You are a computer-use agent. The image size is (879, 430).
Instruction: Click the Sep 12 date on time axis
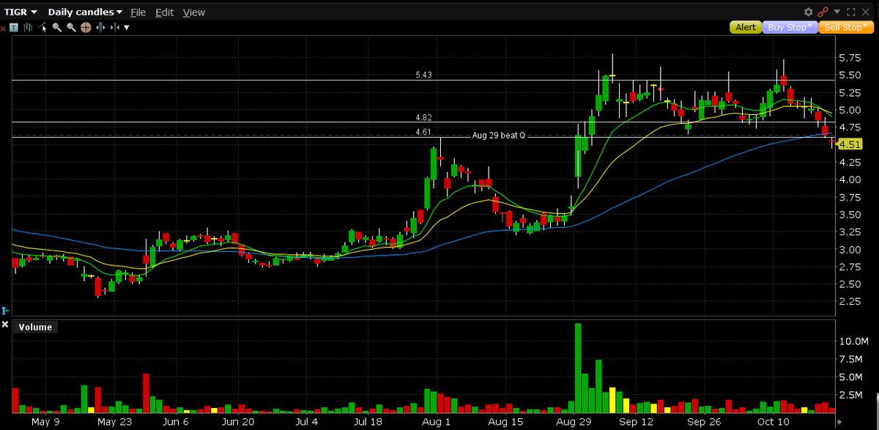pyautogui.click(x=637, y=423)
